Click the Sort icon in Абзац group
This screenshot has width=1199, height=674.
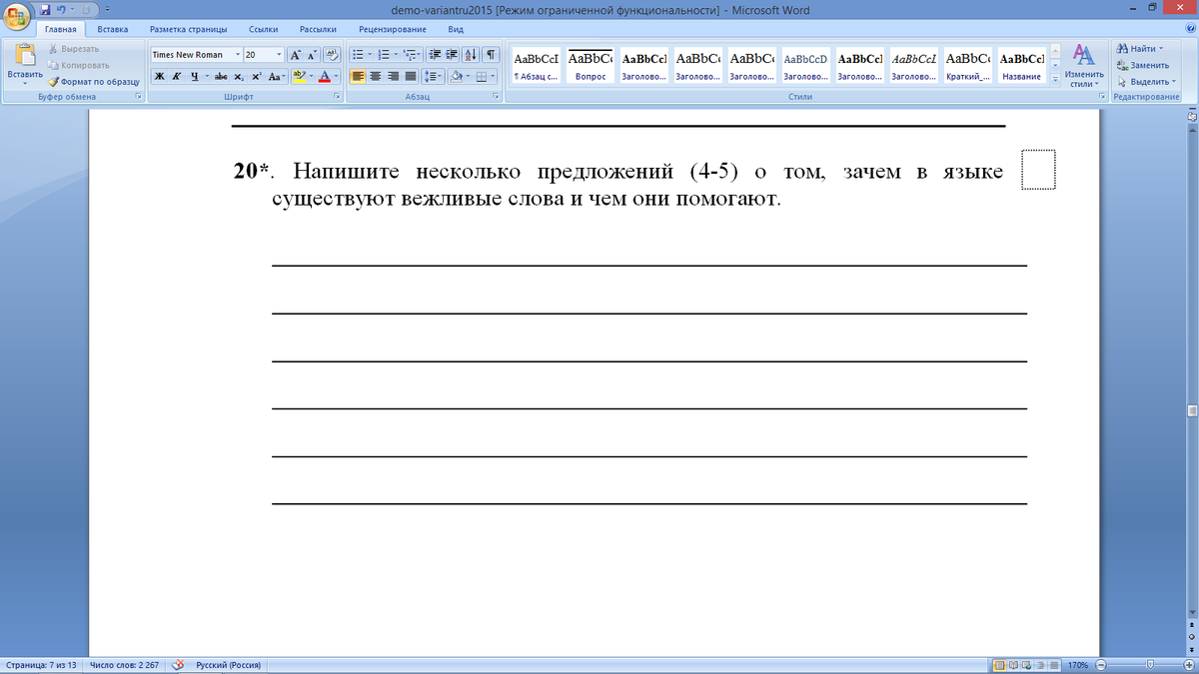[472, 55]
